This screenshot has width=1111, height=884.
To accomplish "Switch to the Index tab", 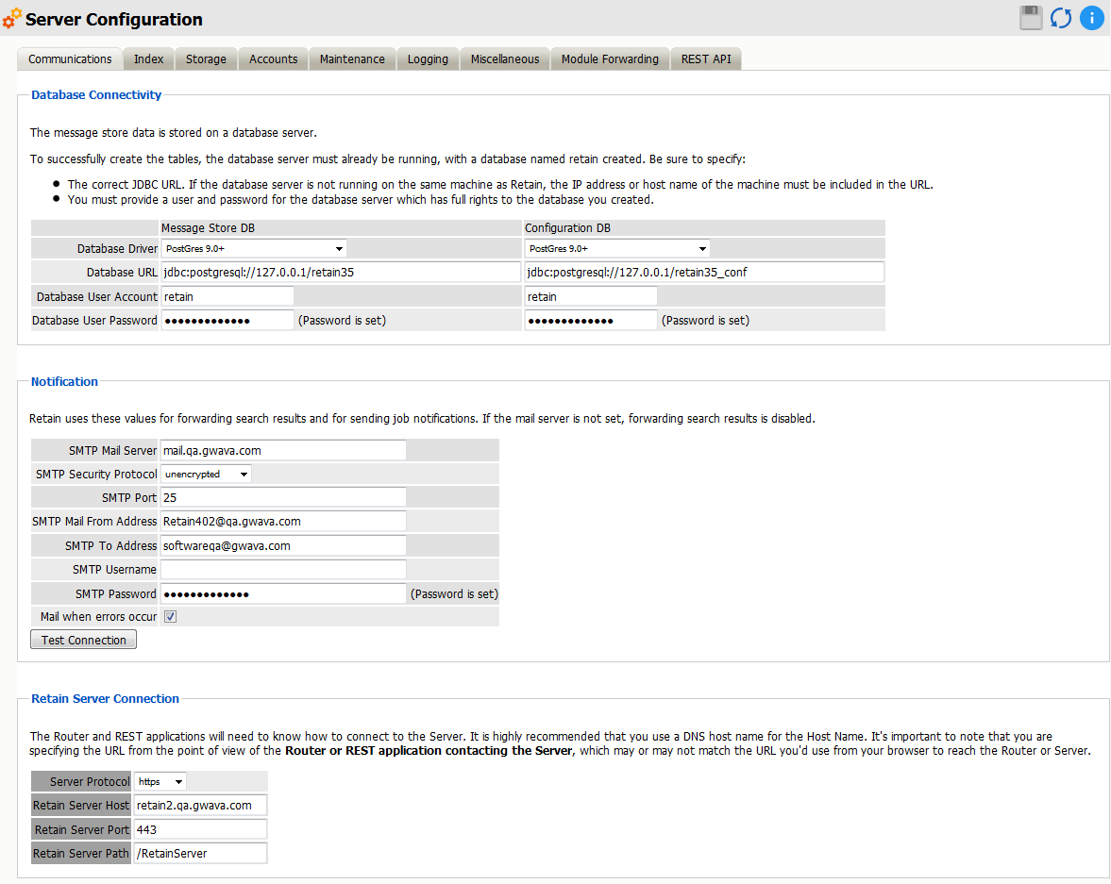I will pyautogui.click(x=148, y=59).
